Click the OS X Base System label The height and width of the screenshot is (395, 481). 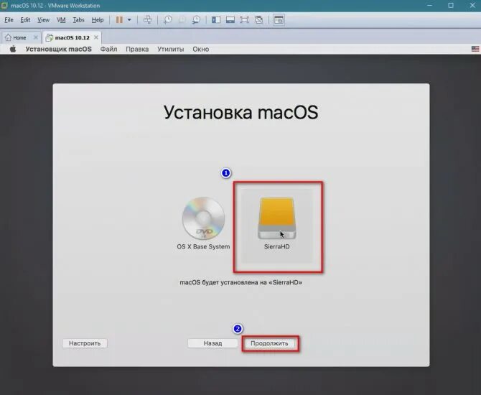(203, 246)
